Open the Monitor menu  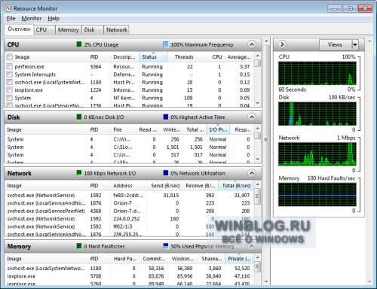[x=32, y=18]
